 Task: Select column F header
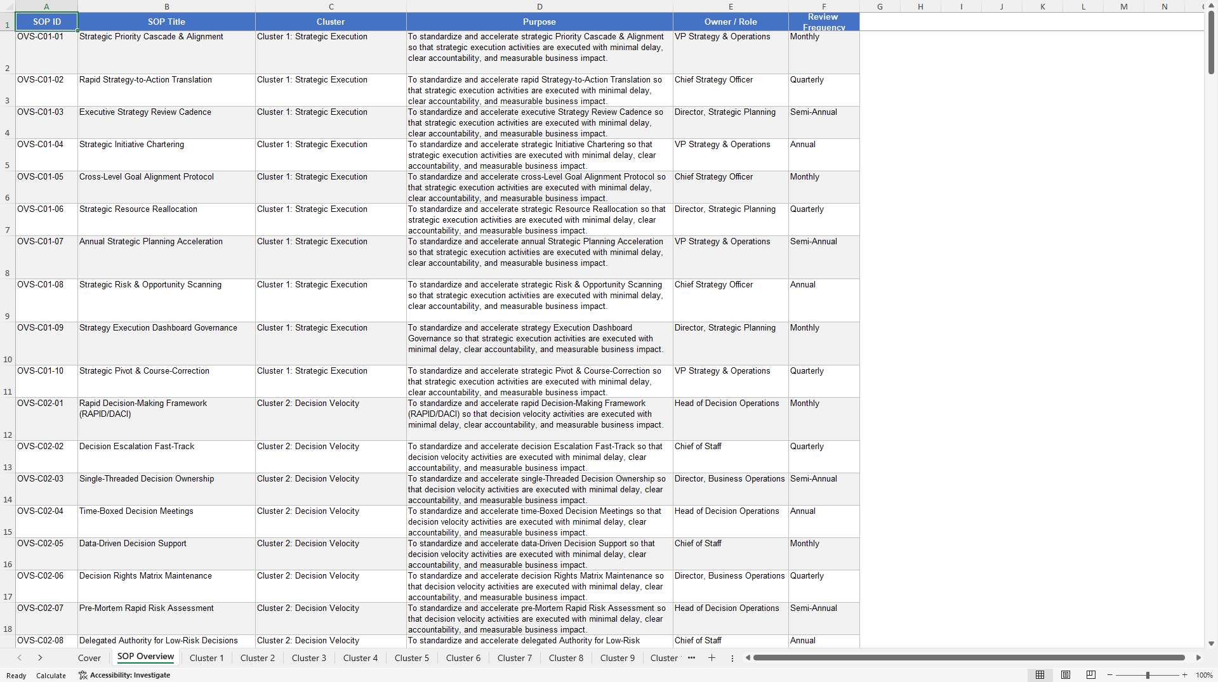click(824, 6)
